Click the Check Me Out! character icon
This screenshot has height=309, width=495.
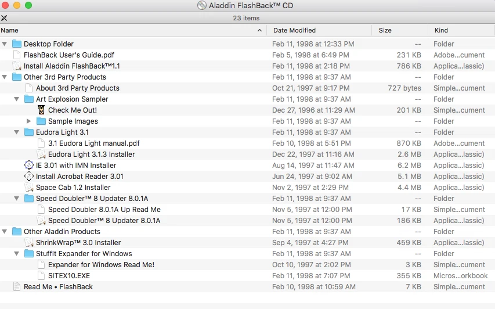pos(41,110)
